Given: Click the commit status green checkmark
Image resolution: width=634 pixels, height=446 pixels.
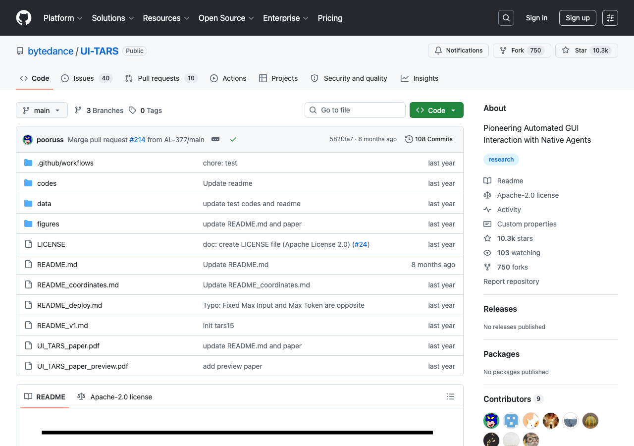Looking at the screenshot, I should coord(233,139).
